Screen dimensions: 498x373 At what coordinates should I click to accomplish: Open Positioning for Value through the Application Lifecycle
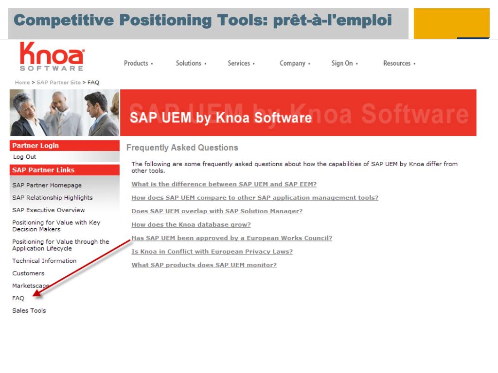60,245
